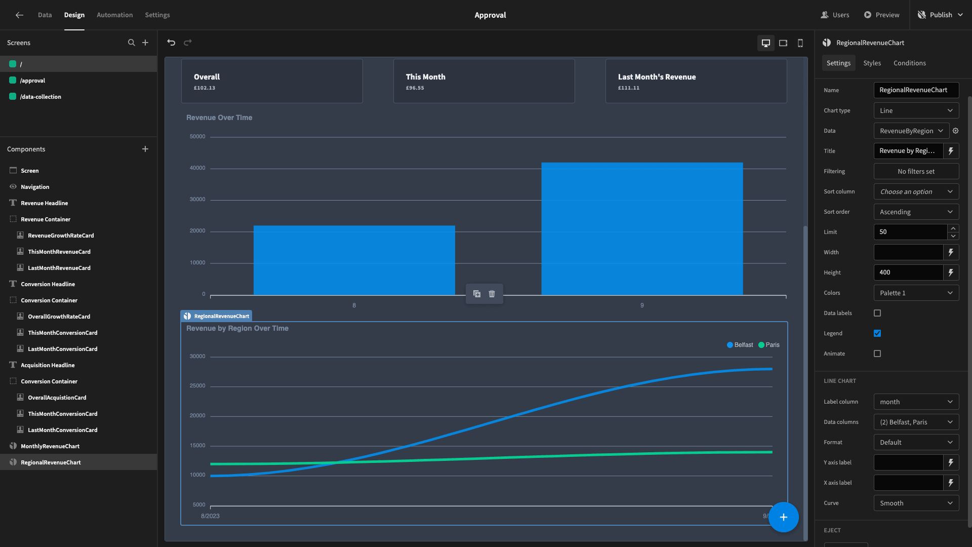
Task: Open data settings gear icon
Action: pos(956,131)
